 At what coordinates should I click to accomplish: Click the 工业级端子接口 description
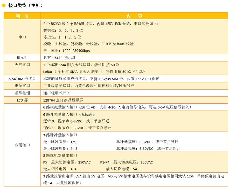tap(88, 86)
